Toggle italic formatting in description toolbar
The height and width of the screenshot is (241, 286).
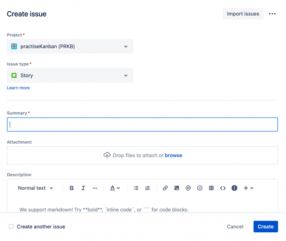point(83,188)
